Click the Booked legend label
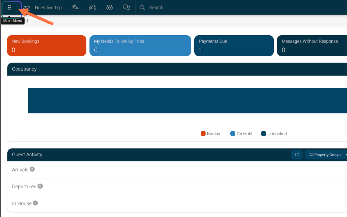Screen dimensions: 347x217 tap(214, 133)
